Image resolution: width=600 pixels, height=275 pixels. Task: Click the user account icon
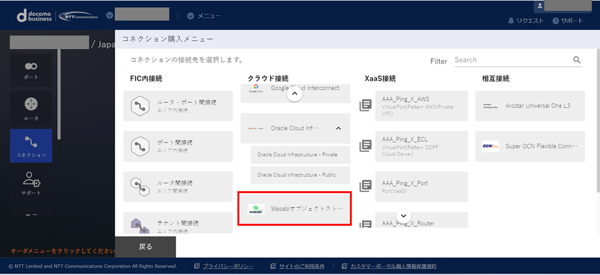click(x=540, y=6)
